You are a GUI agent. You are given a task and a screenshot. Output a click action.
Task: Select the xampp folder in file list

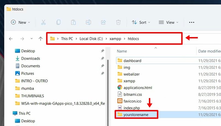(129, 81)
